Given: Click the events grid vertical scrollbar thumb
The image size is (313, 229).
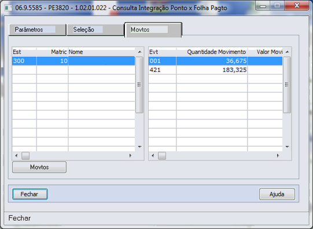Looking at the screenshot, I should (287, 85).
